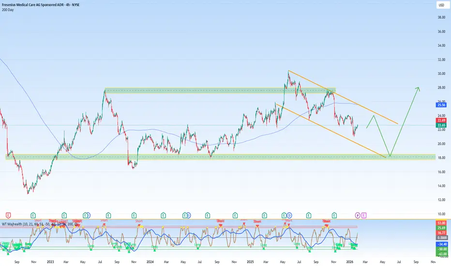
Task: Click the green earnings marker at May 2023
Action: pyautogui.click(x=85, y=215)
